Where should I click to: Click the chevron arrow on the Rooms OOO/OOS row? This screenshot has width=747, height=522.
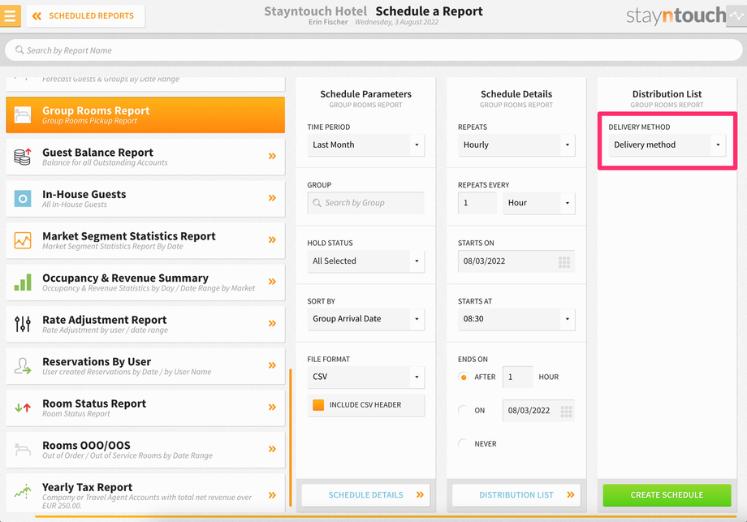(x=272, y=449)
